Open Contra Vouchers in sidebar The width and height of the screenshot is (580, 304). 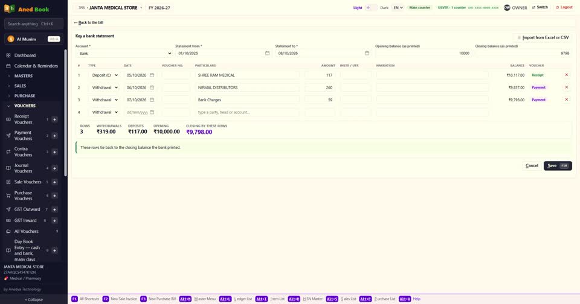pyautogui.click(x=24, y=152)
